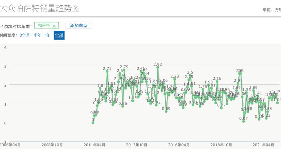Switch to the 1年 time range
281x149 pixels.
tap(47, 35)
